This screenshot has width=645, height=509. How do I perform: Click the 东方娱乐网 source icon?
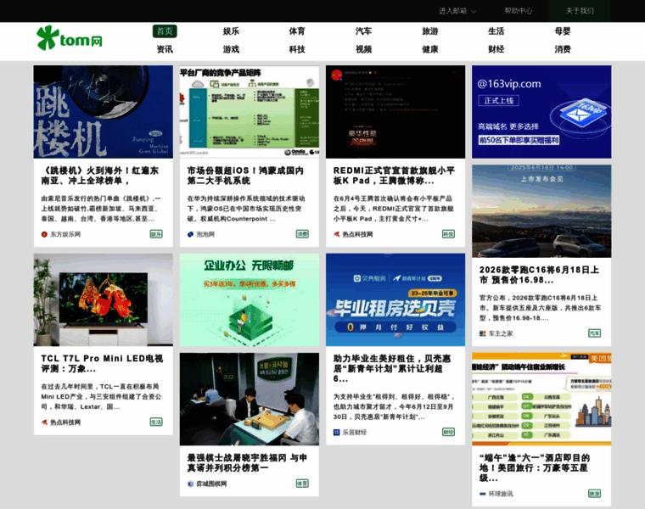44,234
